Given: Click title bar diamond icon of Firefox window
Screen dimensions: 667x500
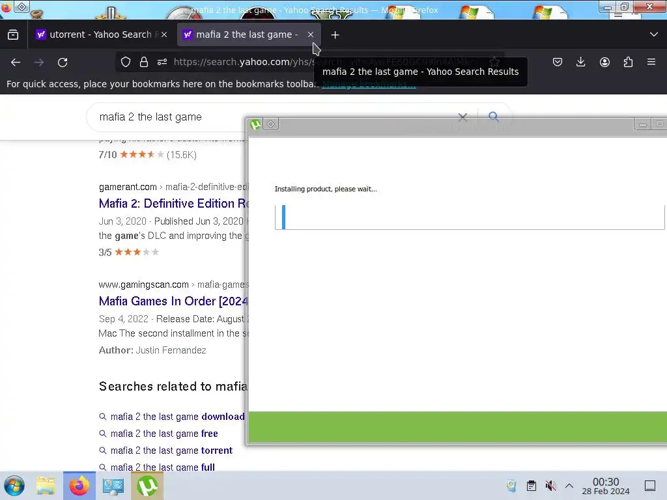Looking at the screenshot, I should pos(21,7).
